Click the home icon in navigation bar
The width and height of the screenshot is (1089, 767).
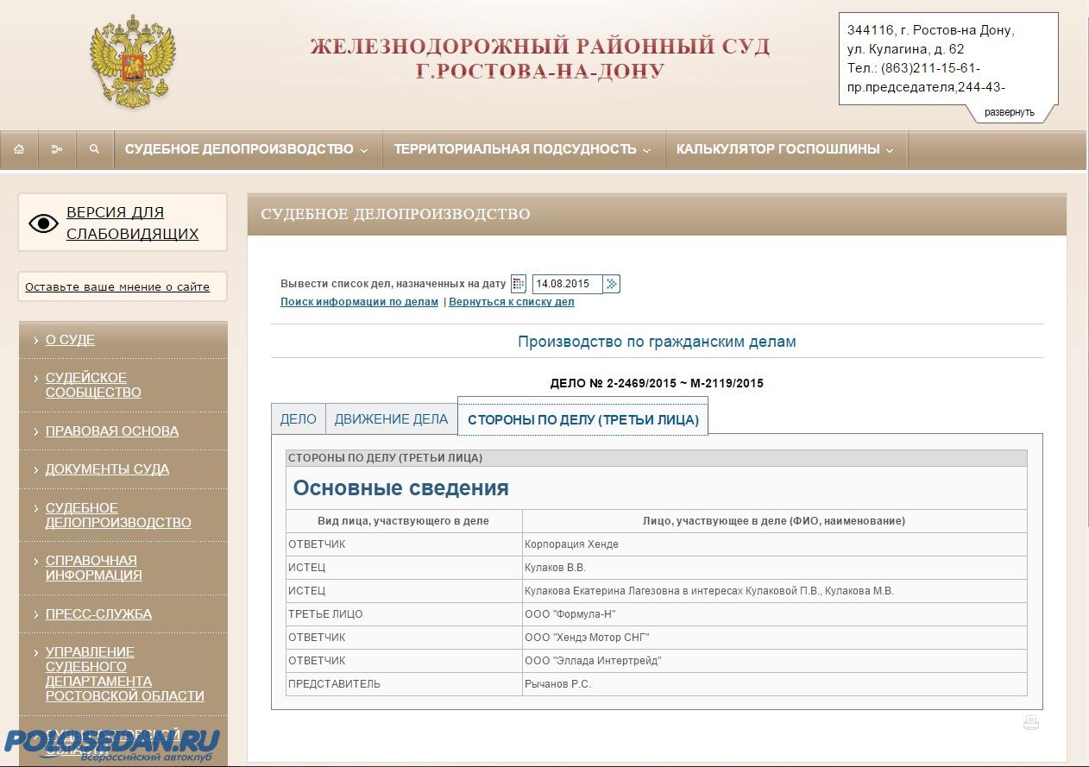(19, 149)
